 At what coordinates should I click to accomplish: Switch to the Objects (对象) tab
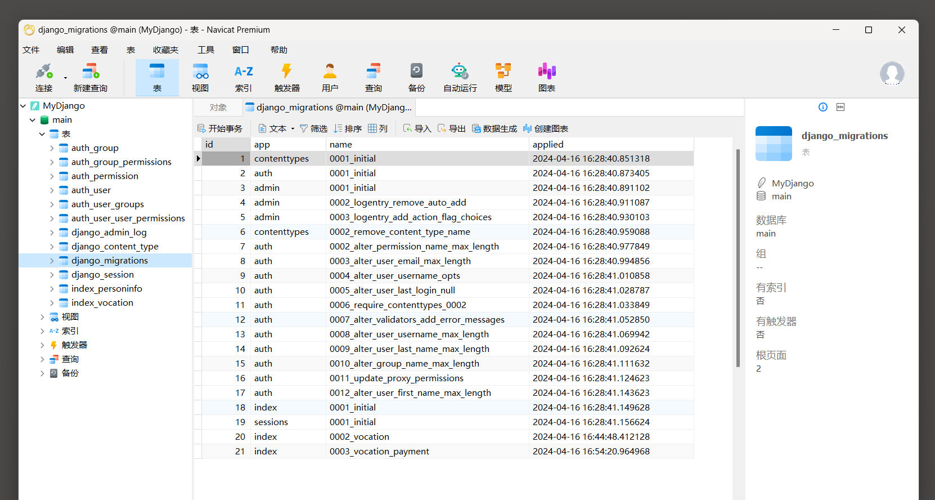(218, 108)
